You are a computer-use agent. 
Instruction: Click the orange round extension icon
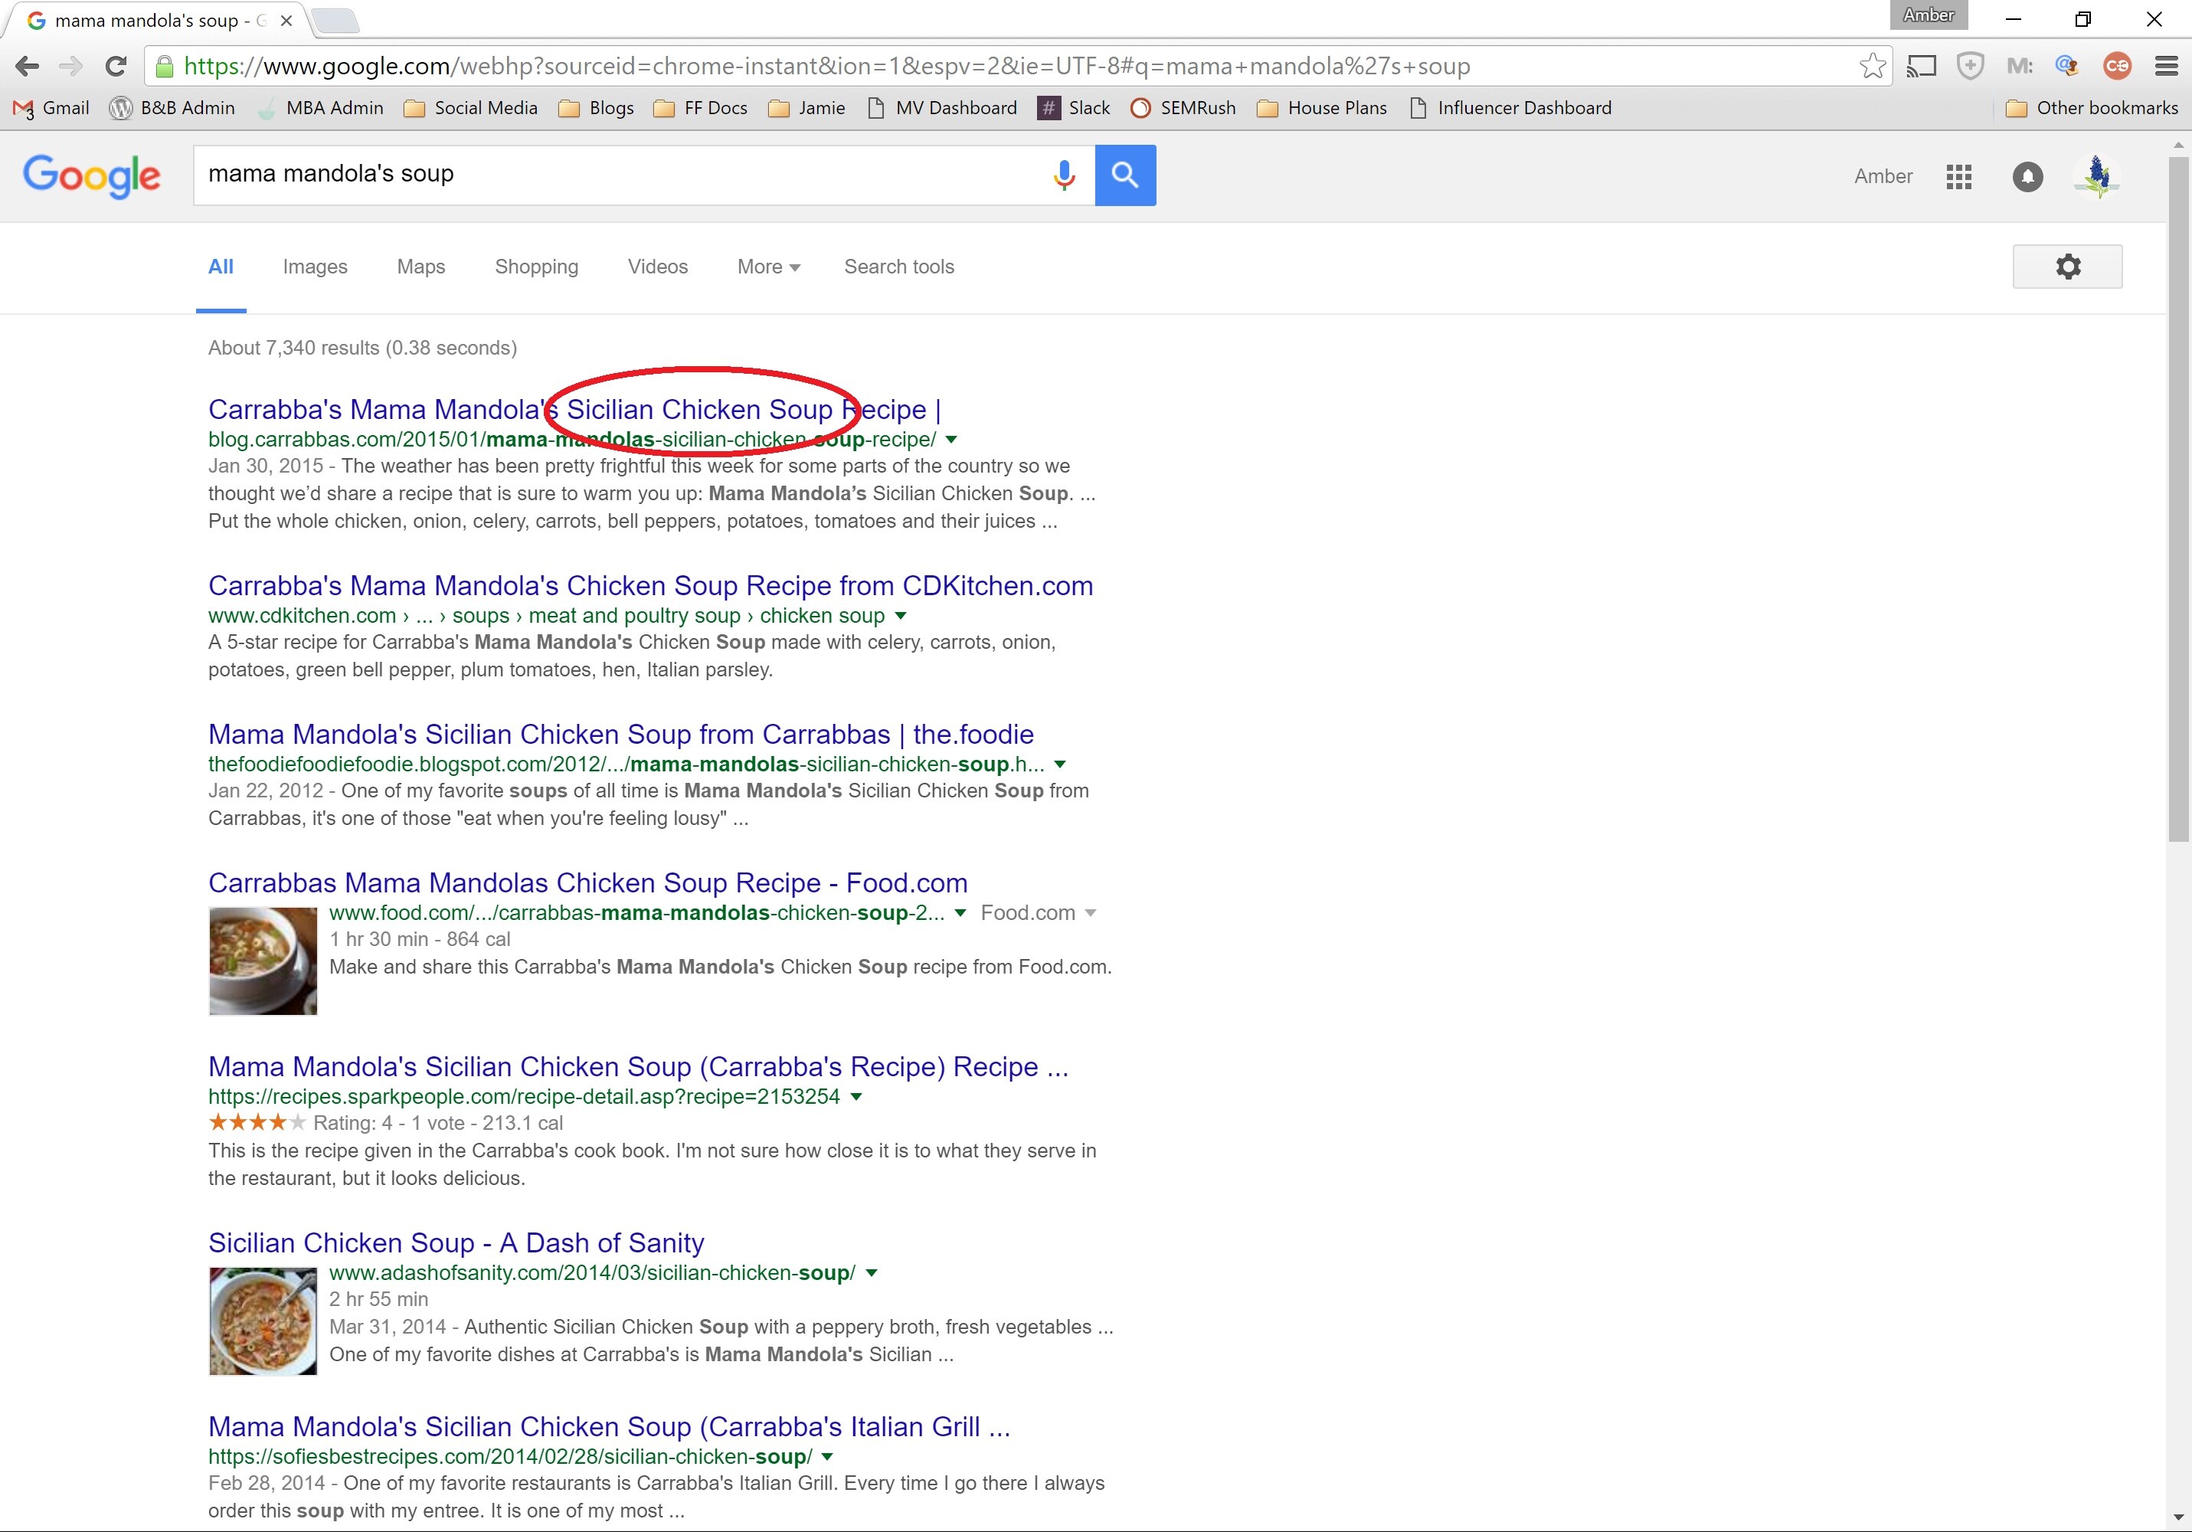click(x=2118, y=66)
